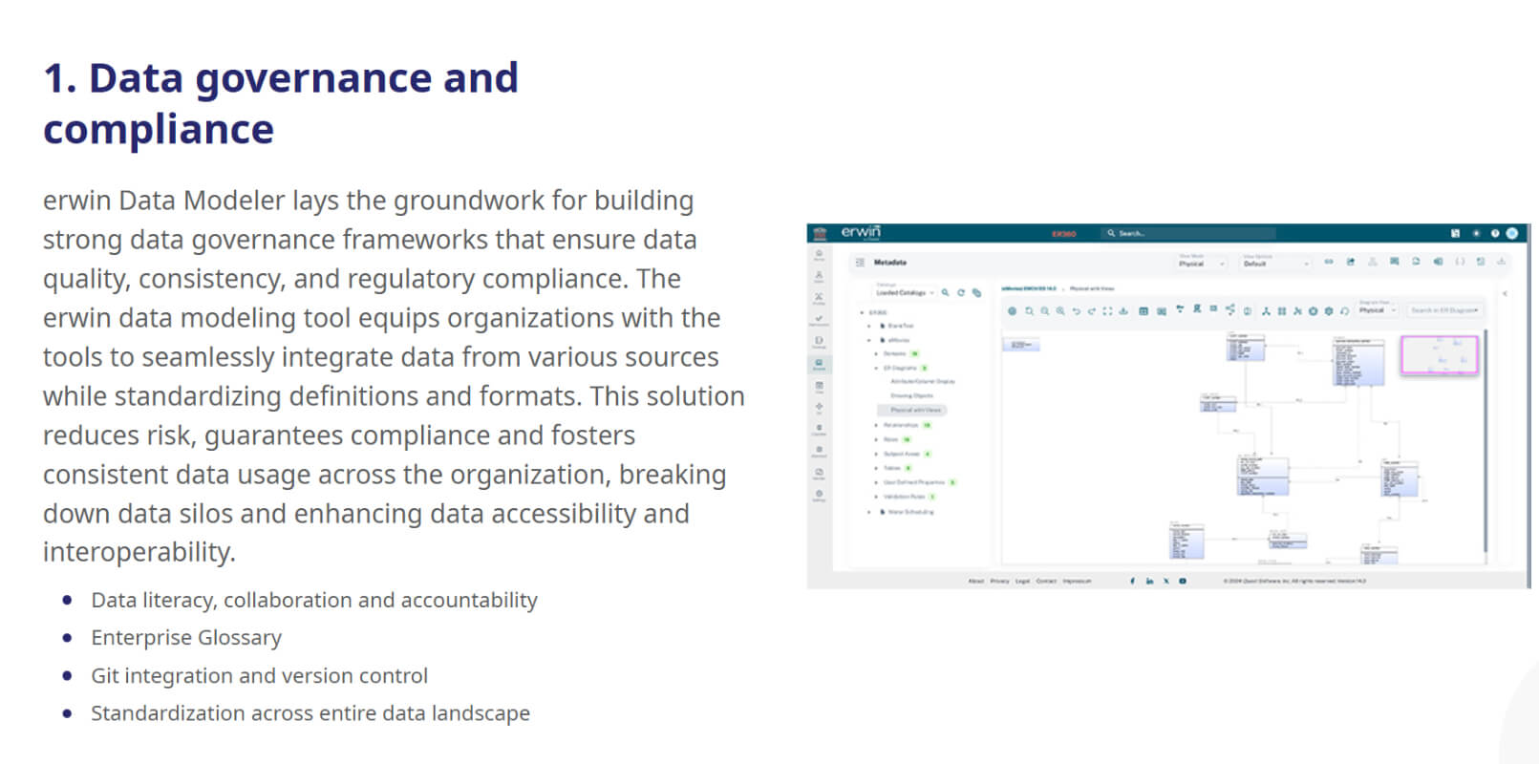The width and height of the screenshot is (1539, 764).
Task: Toggle the menu icon beside Metadata
Action: click(860, 263)
